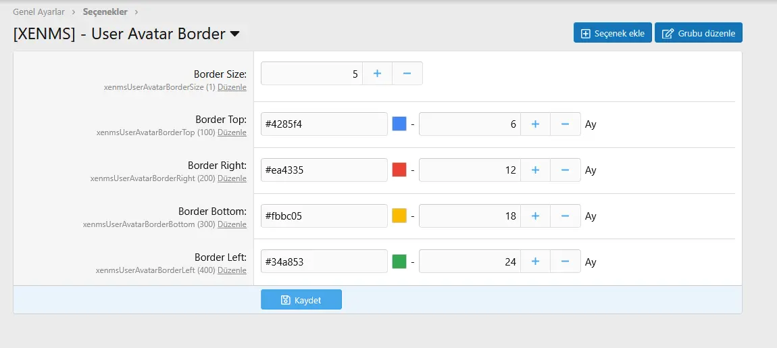Click Düzenle link under Border Left
Screen dimensions: 777x348
tap(232, 270)
